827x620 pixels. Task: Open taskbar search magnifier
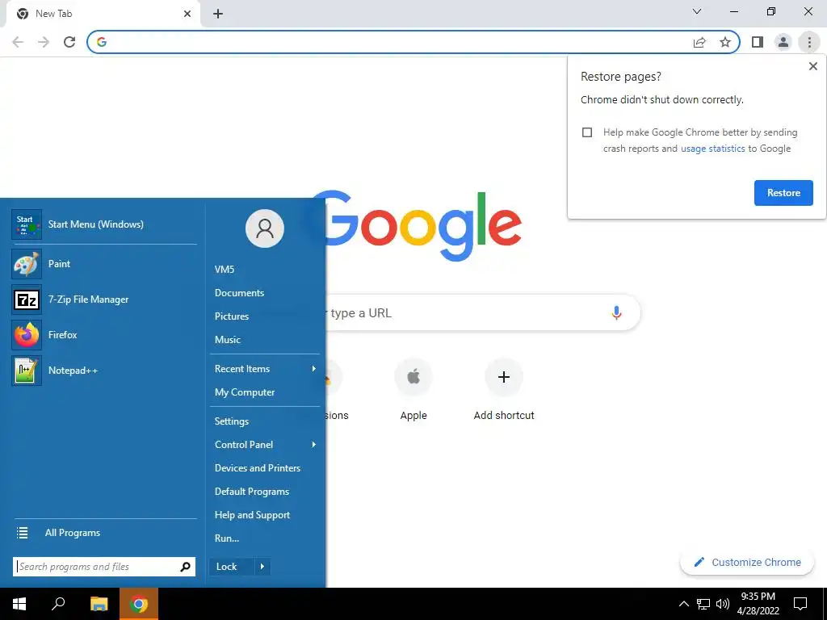(x=58, y=604)
